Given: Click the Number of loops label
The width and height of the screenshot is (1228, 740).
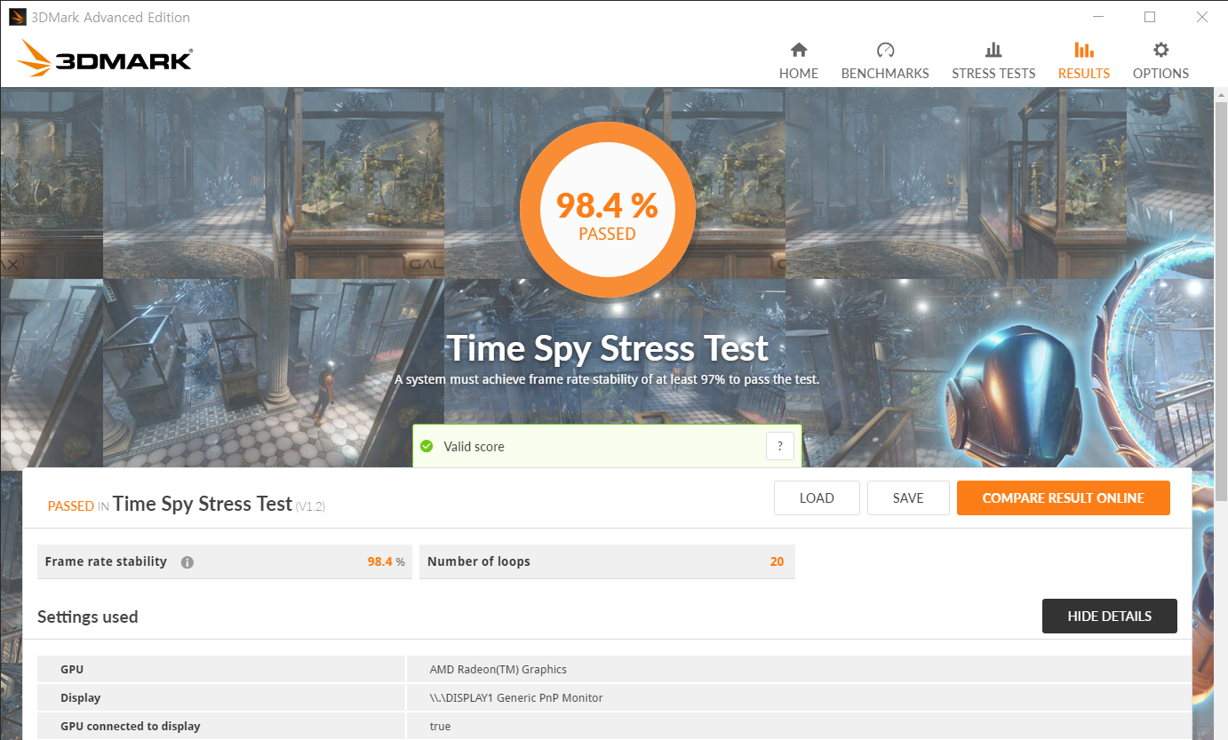Looking at the screenshot, I should [x=479, y=561].
